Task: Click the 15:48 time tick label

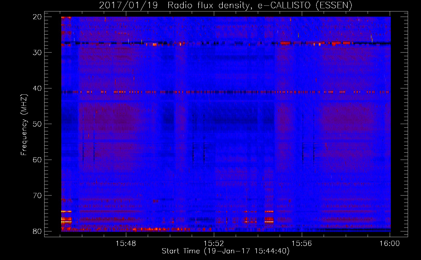Action: (126, 244)
